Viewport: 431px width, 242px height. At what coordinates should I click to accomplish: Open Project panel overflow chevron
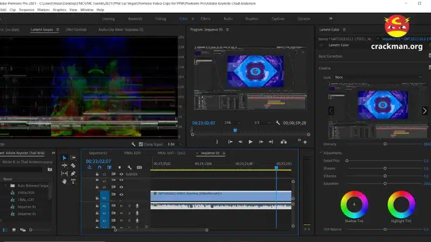click(53, 153)
